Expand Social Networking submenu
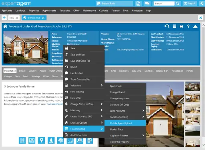 pyautogui.click(x=125, y=117)
